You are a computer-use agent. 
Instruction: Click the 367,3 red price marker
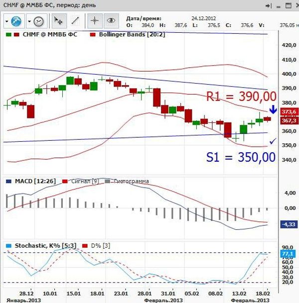point(289,120)
